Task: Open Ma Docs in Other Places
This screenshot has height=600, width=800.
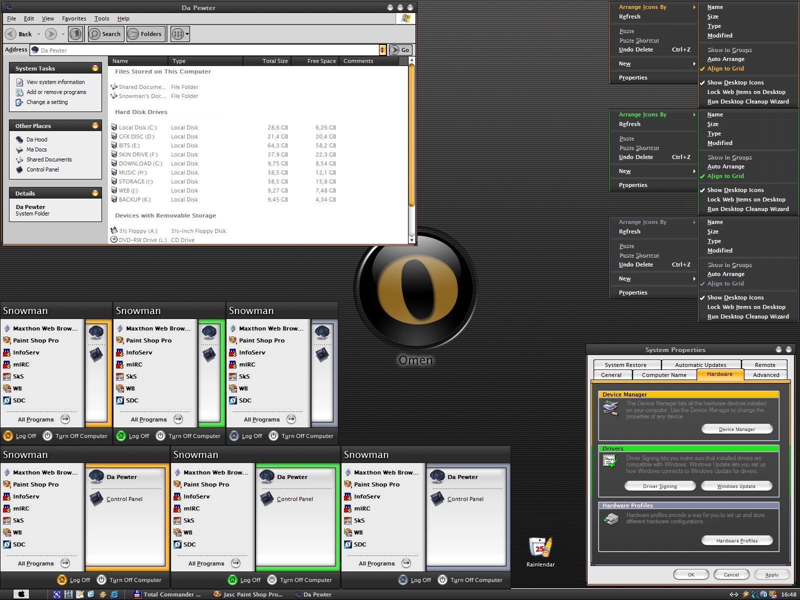Action: click(31, 149)
